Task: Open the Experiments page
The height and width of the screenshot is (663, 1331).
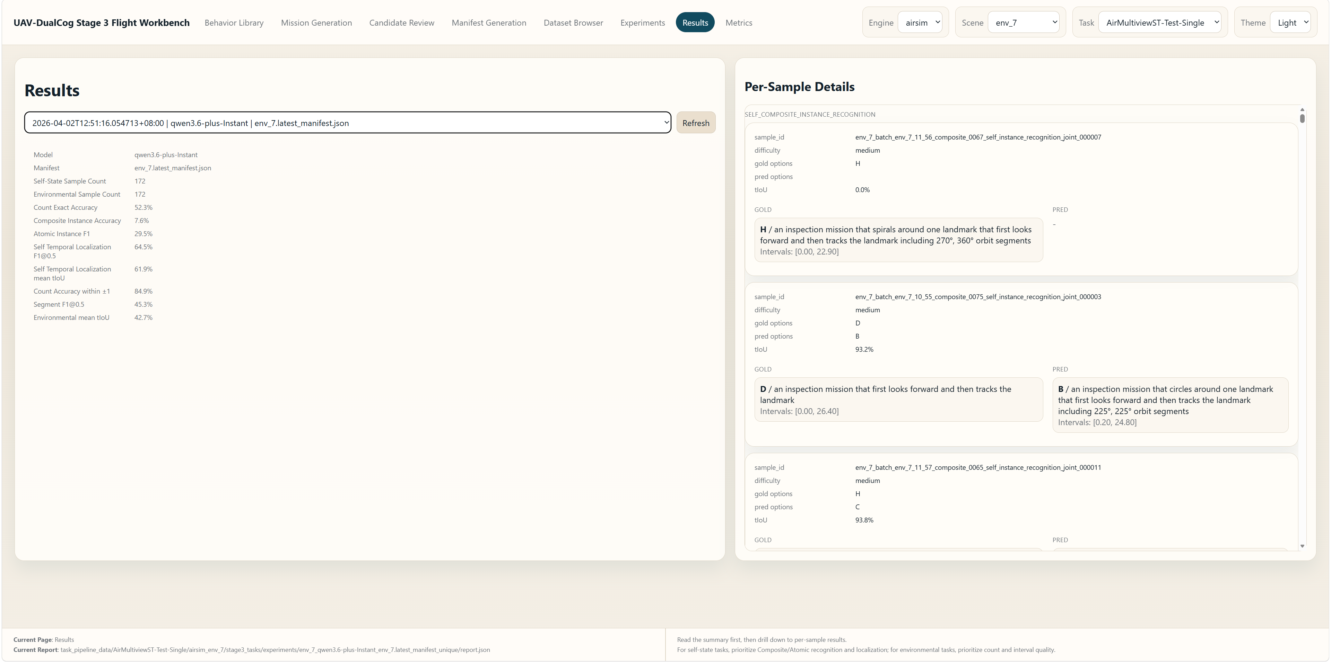Action: [642, 22]
